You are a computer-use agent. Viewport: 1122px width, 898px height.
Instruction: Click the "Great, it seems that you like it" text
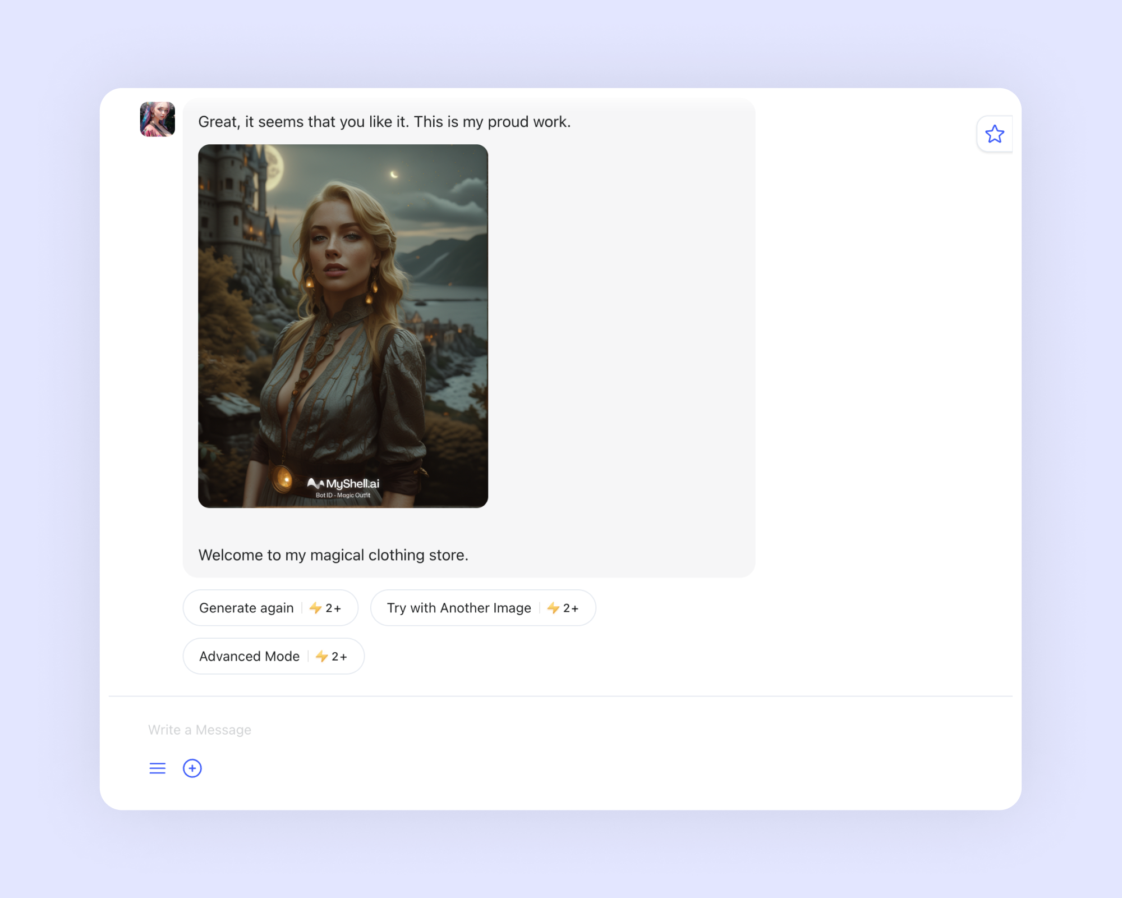coord(384,122)
